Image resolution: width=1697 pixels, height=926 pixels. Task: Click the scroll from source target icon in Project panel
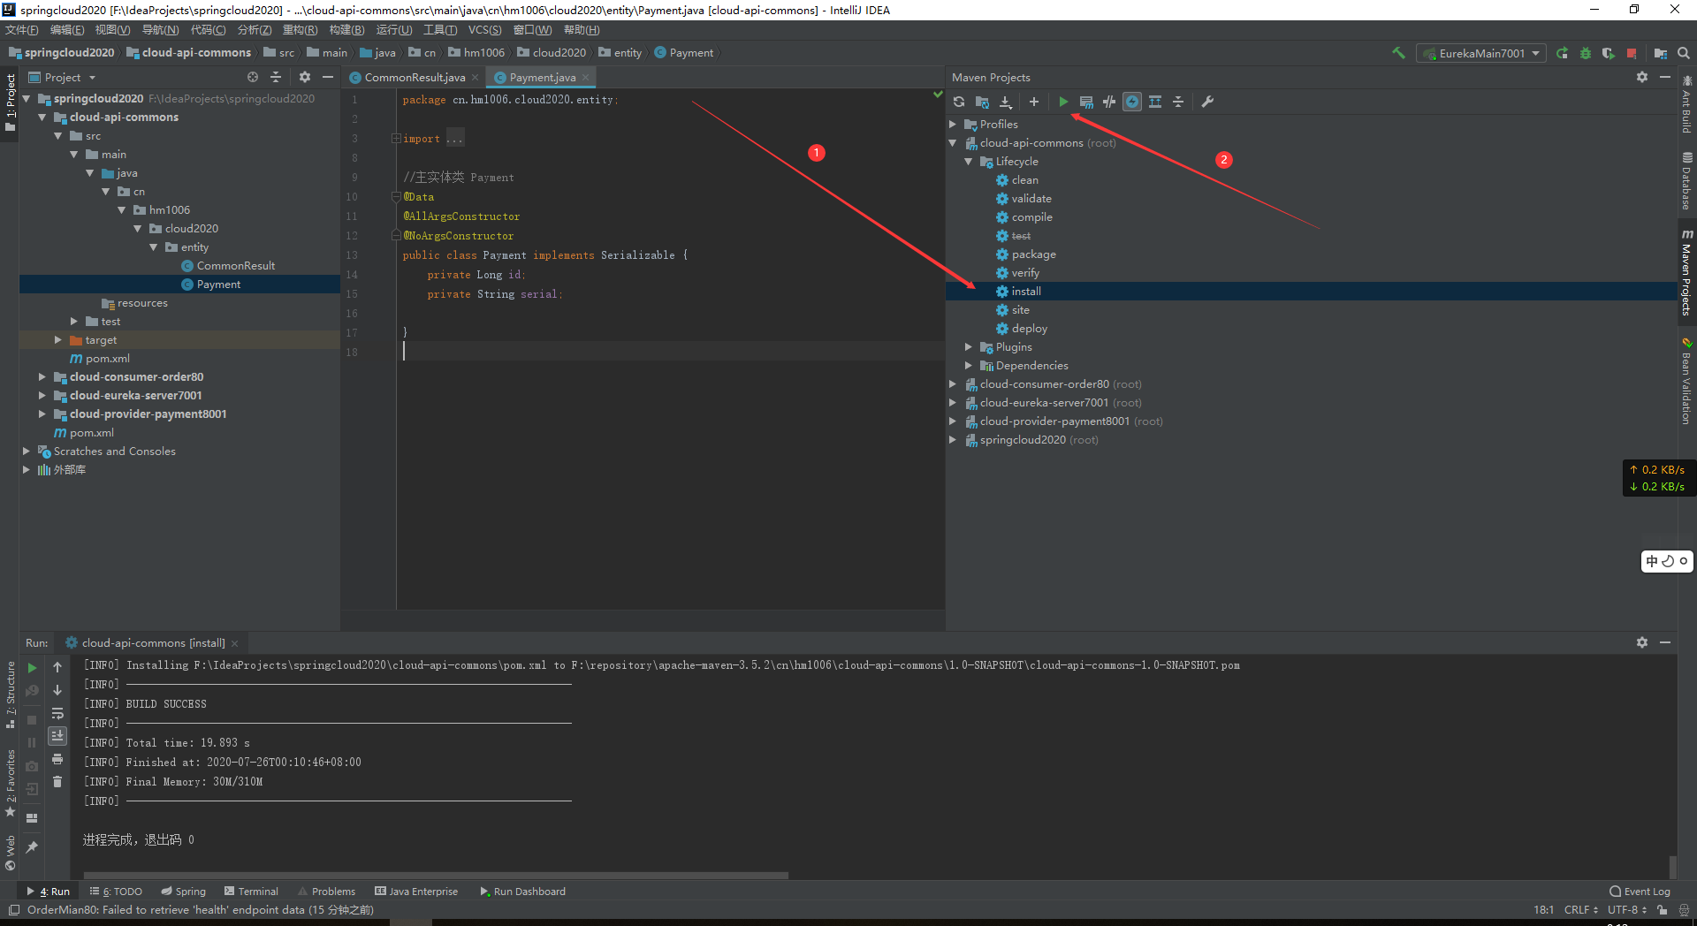pyautogui.click(x=253, y=77)
